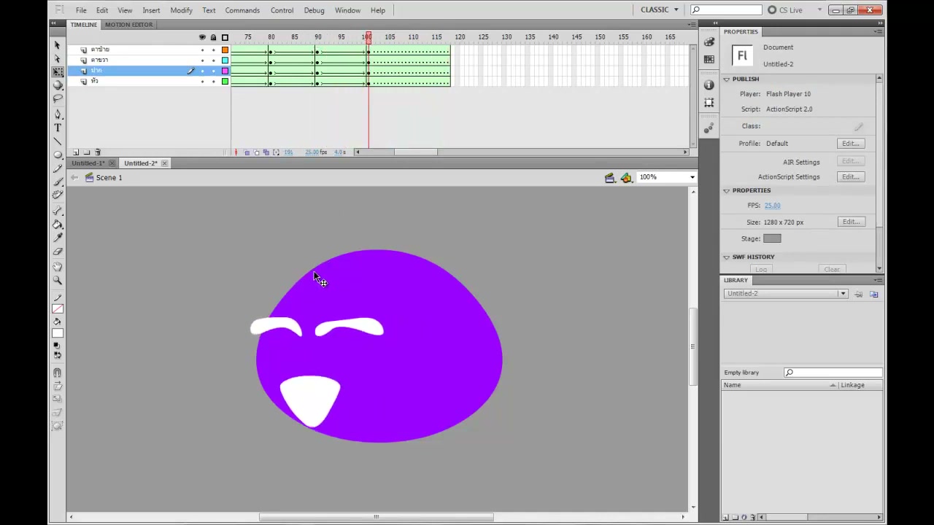Open the Swatches panel icon in dock
Image resolution: width=934 pixels, height=525 pixels.
709,59
